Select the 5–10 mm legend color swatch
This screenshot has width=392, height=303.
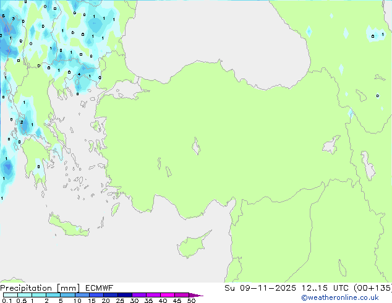(67, 295)
